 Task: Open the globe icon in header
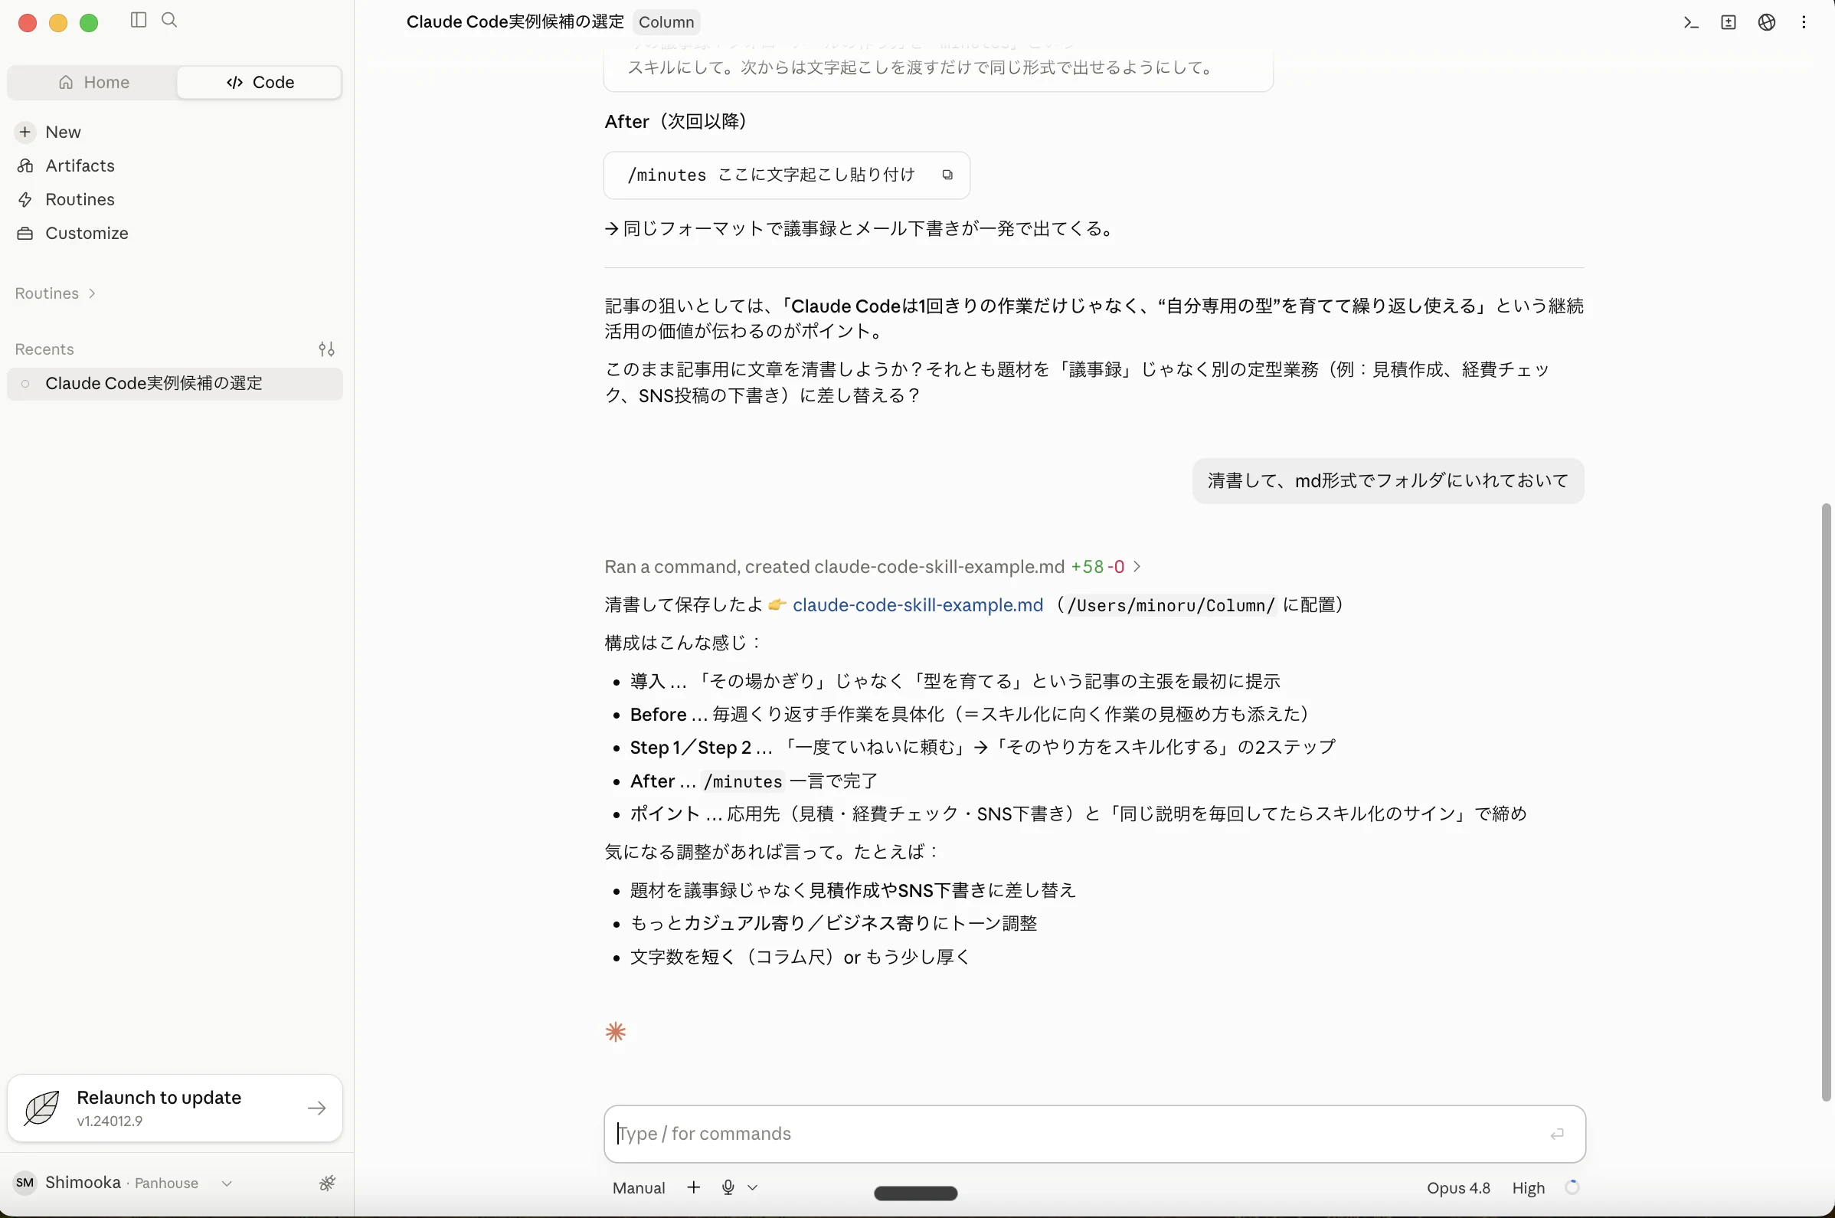tap(1766, 22)
